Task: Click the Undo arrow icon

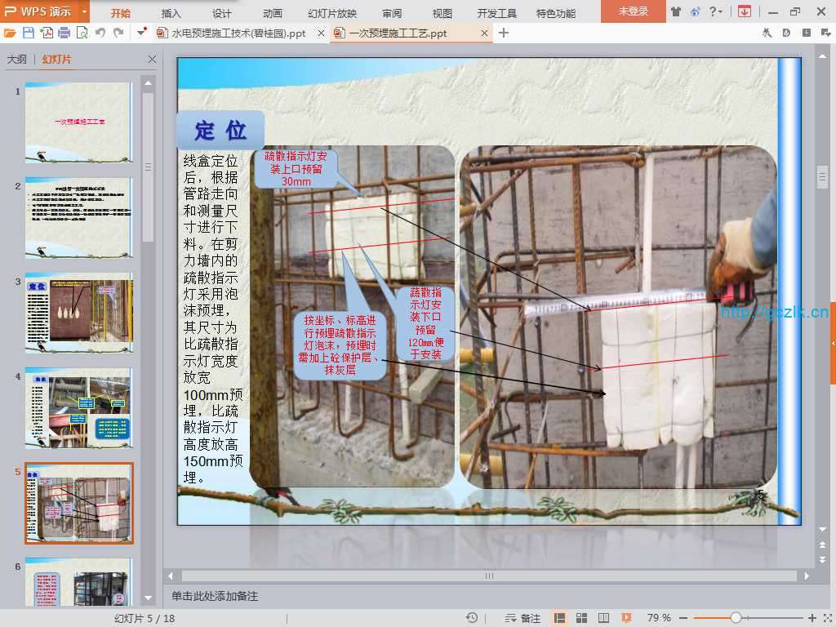Action: (x=100, y=33)
